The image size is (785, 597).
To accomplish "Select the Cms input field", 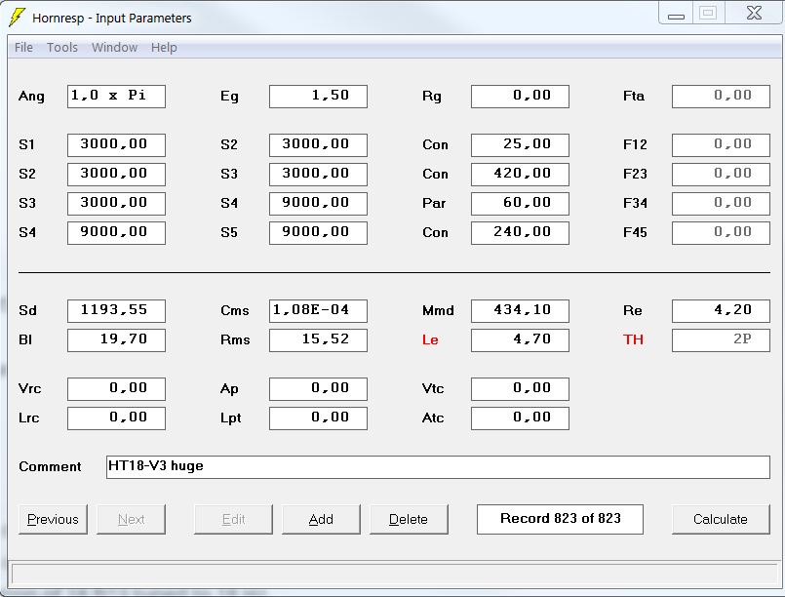I will tap(319, 310).
